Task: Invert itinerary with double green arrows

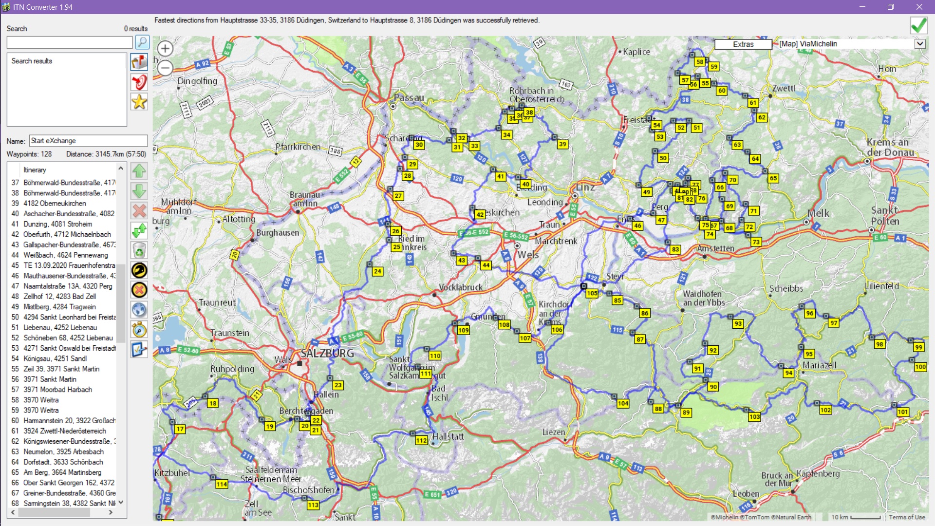Action: (139, 230)
